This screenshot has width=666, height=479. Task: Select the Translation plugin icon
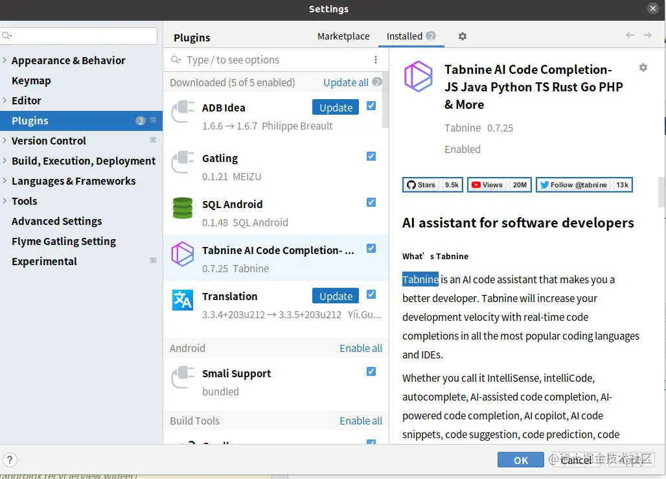(182, 300)
